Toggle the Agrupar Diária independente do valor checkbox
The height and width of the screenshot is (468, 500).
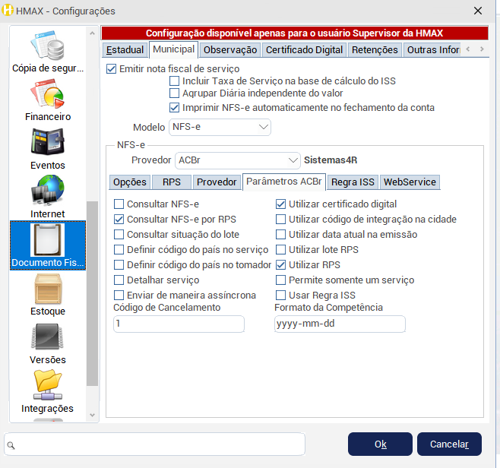175,93
